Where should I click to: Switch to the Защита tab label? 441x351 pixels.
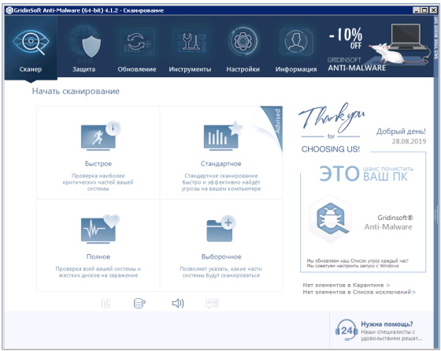click(x=83, y=69)
